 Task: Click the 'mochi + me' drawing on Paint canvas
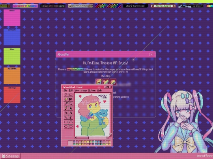coord(92,115)
